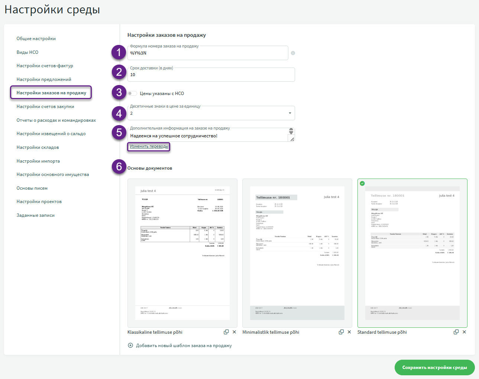Image resolution: width=479 pixels, height=379 pixels.
Task: Toggle 'Цены указаны с НСО' switch
Action: pos(132,94)
